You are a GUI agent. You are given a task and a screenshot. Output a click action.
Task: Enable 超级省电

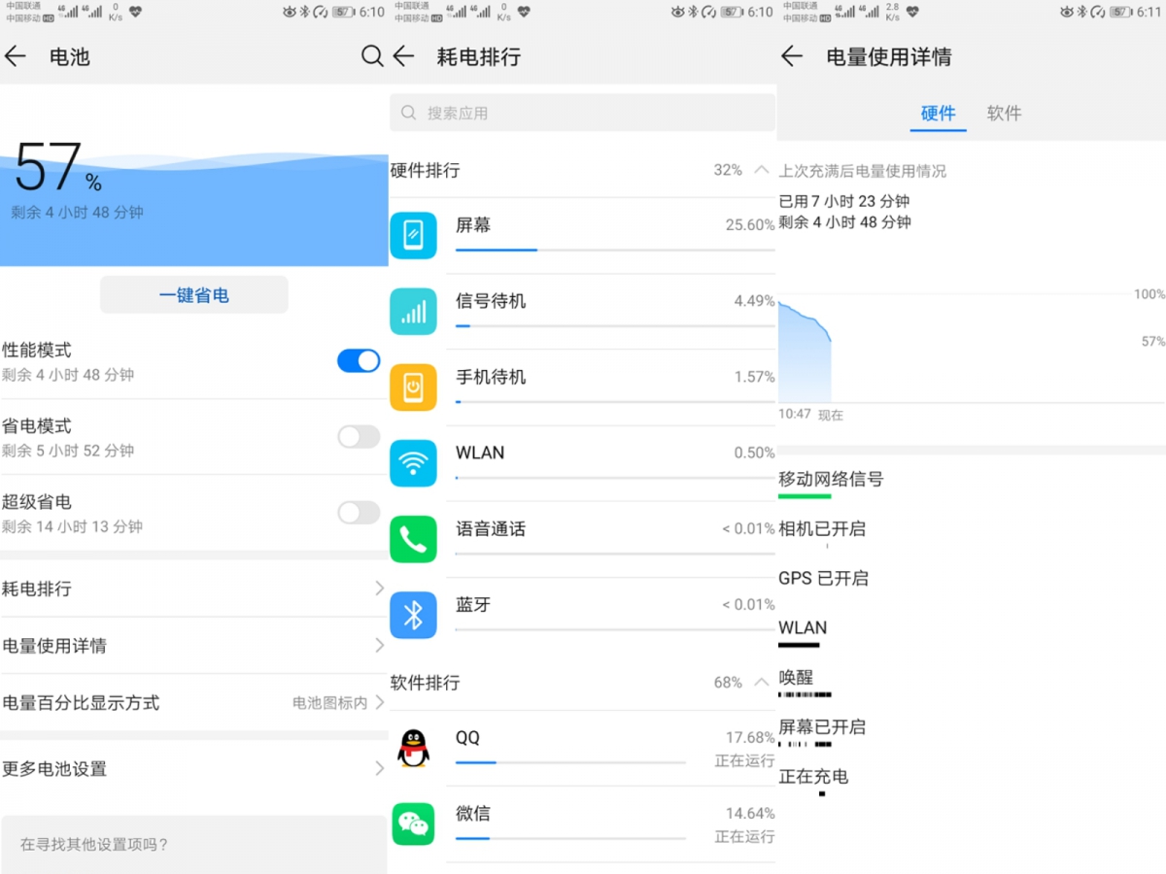[x=359, y=513]
